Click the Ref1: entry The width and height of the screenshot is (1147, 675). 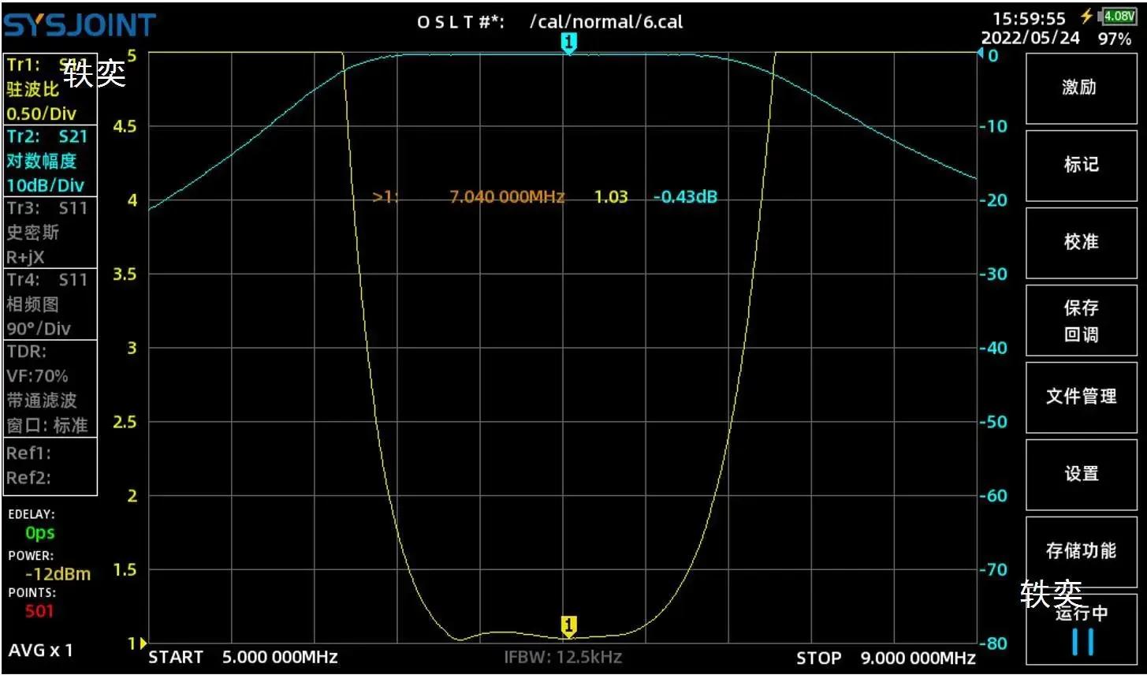[28, 453]
